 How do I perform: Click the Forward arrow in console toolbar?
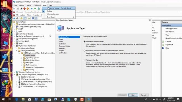(x=17, y=18)
